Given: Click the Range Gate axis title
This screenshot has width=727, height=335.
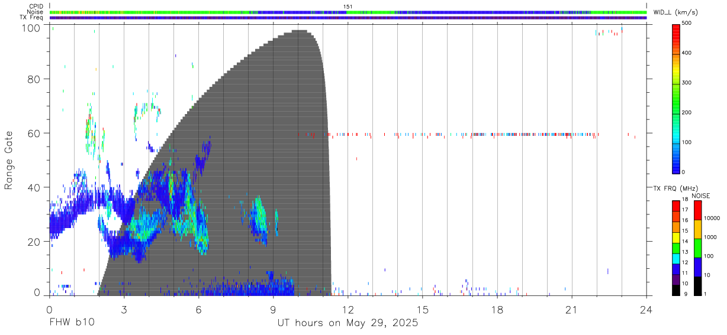Looking at the screenshot, I should [x=9, y=160].
